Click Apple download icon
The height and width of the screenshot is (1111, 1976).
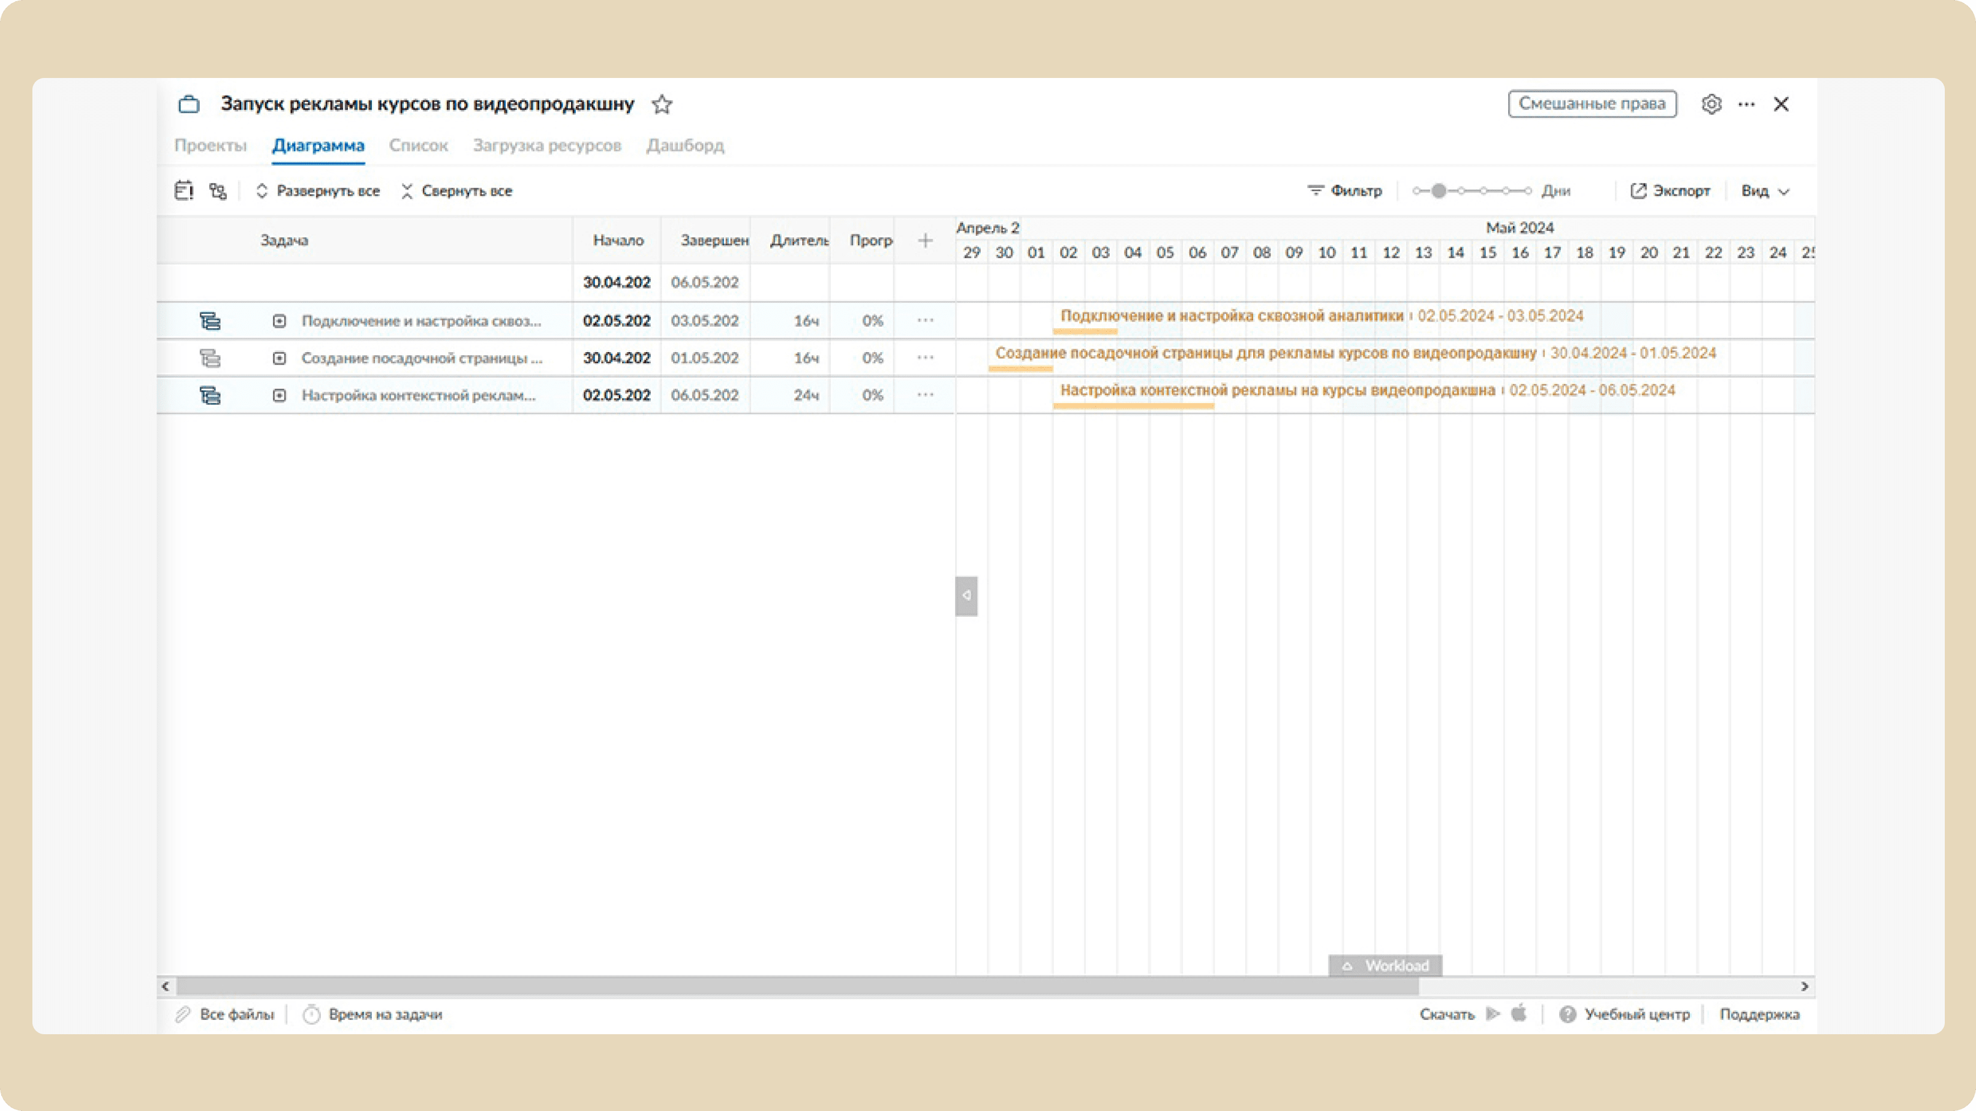click(1519, 1013)
